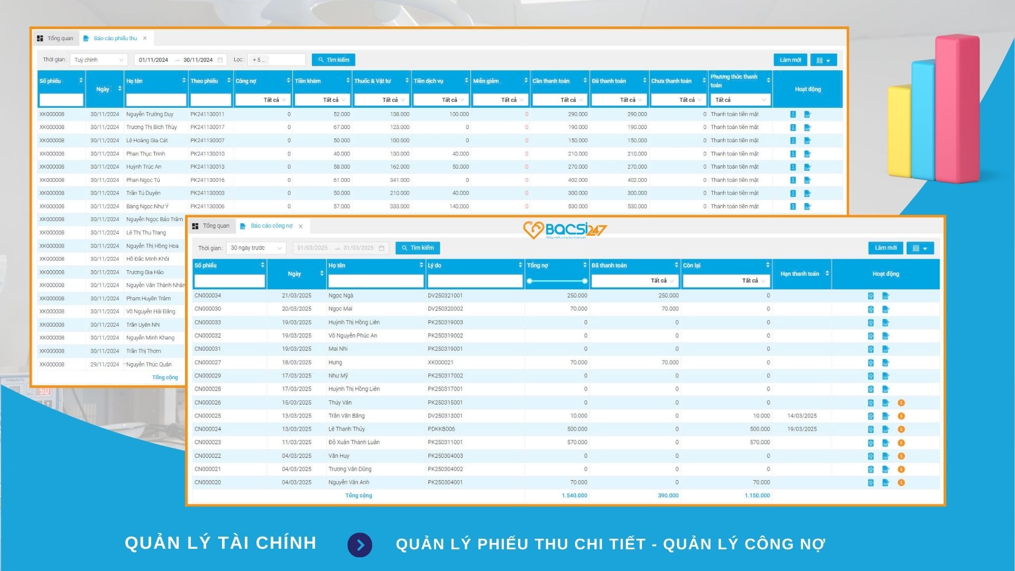View receipt for Phan Ngọc Tú

[x=793, y=180]
